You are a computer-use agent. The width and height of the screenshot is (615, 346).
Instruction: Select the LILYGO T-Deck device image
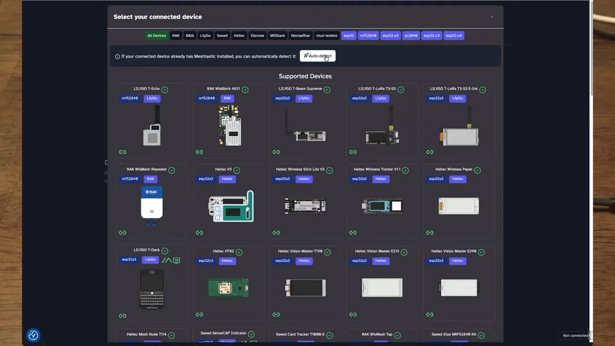(152, 289)
